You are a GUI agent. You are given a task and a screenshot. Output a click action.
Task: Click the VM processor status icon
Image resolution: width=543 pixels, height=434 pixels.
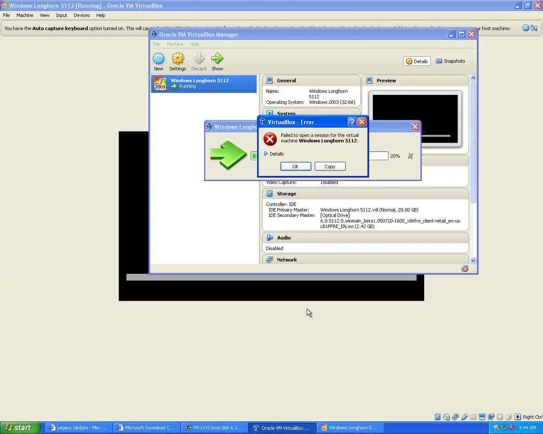500,417
